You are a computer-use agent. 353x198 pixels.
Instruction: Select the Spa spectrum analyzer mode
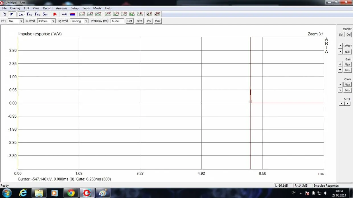point(46,14)
